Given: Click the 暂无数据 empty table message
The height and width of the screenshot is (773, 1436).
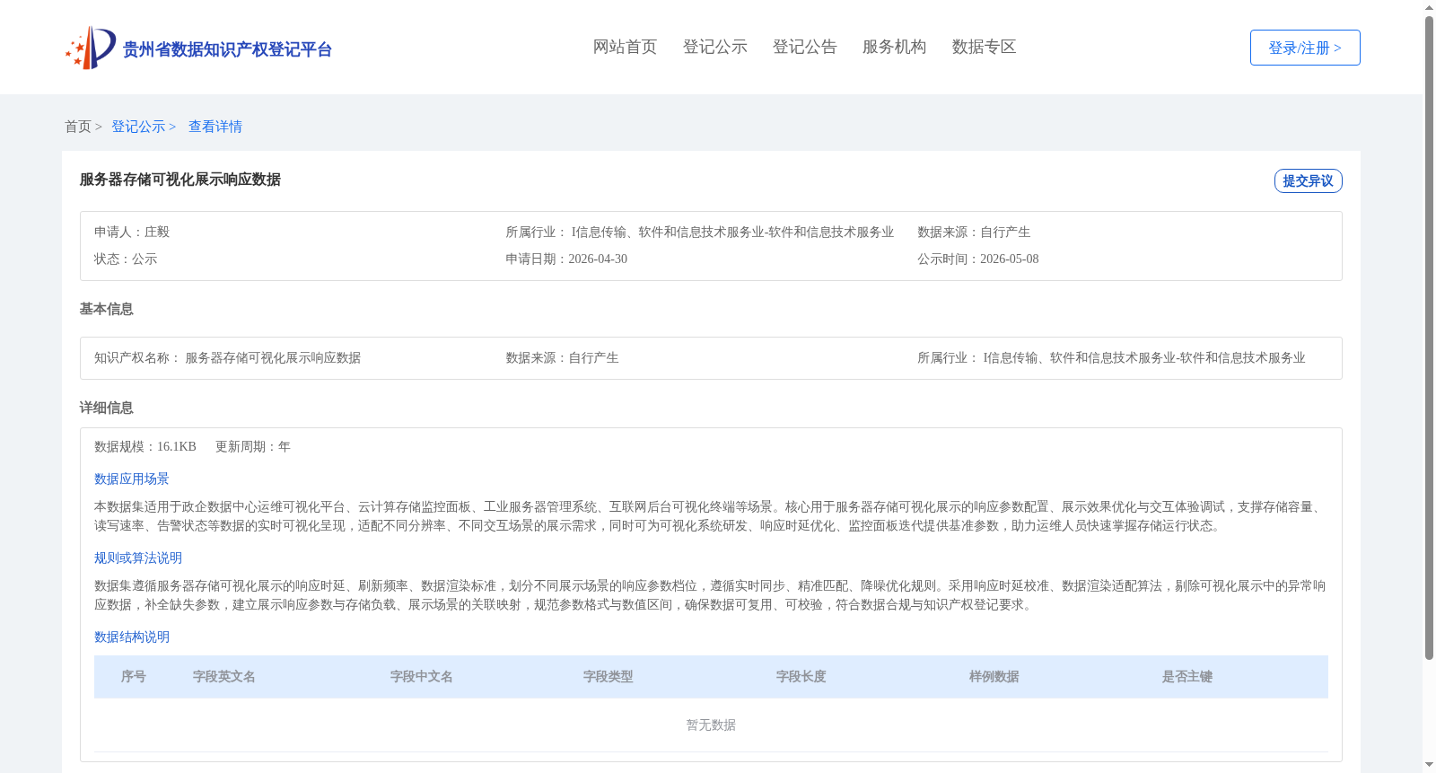Looking at the screenshot, I should (x=711, y=725).
